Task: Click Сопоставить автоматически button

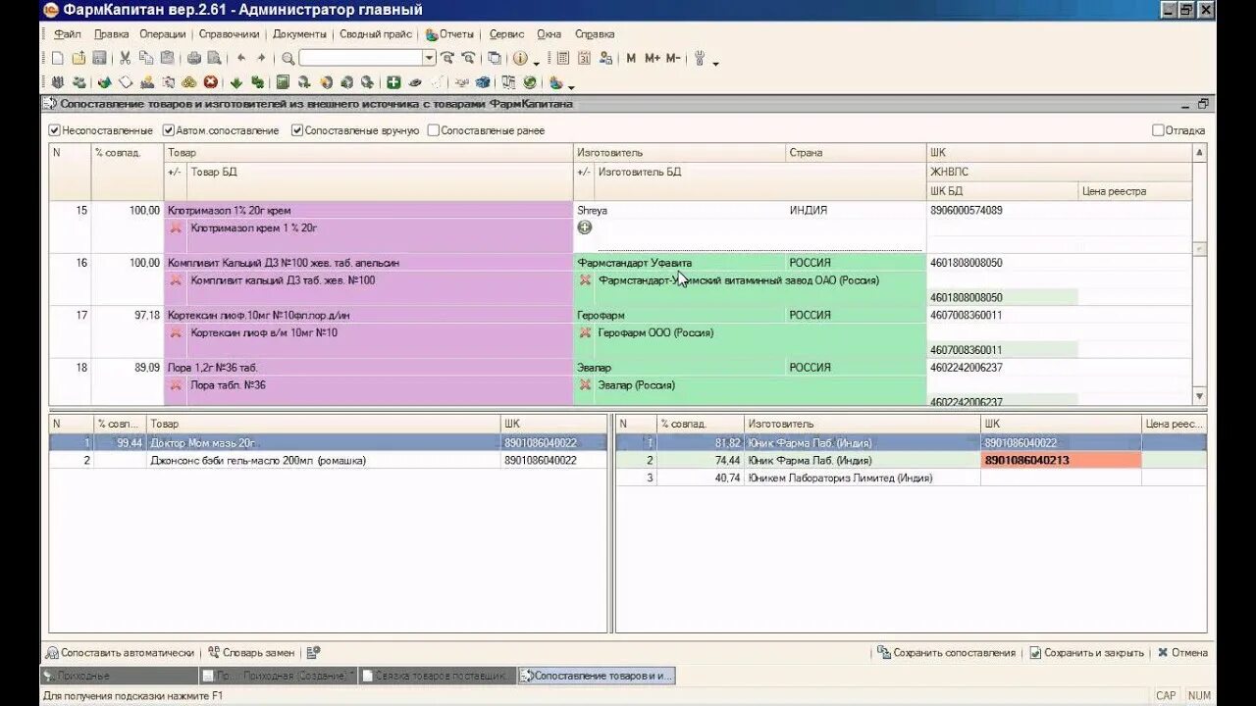Action: (x=120, y=653)
